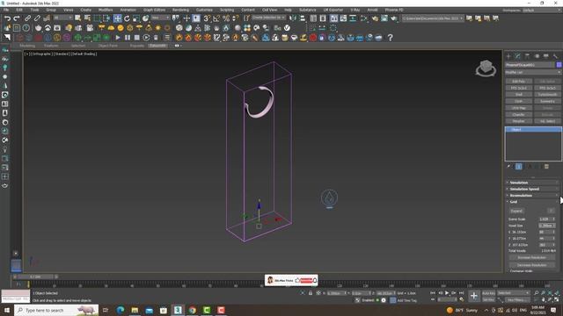Open the Create command panel tab
Viewport: 563px width, 316px height.
pos(508,56)
